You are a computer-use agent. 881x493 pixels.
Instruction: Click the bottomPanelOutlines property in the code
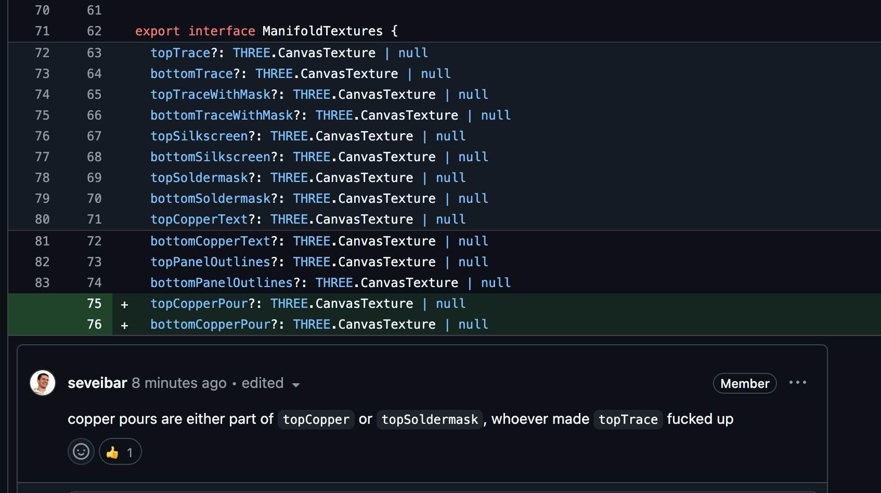click(222, 283)
